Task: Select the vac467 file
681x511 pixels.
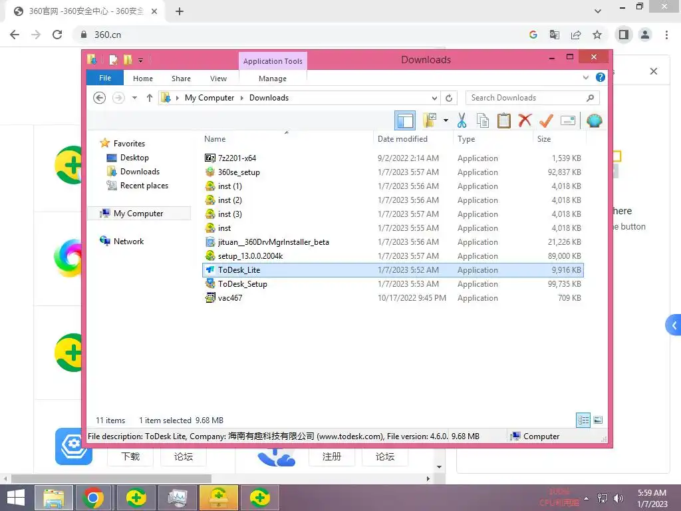Action: click(392, 297)
